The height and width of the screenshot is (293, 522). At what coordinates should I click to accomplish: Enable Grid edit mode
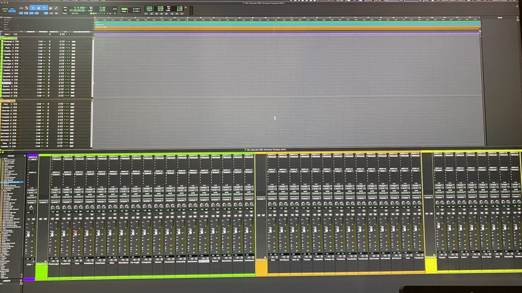(12, 11)
